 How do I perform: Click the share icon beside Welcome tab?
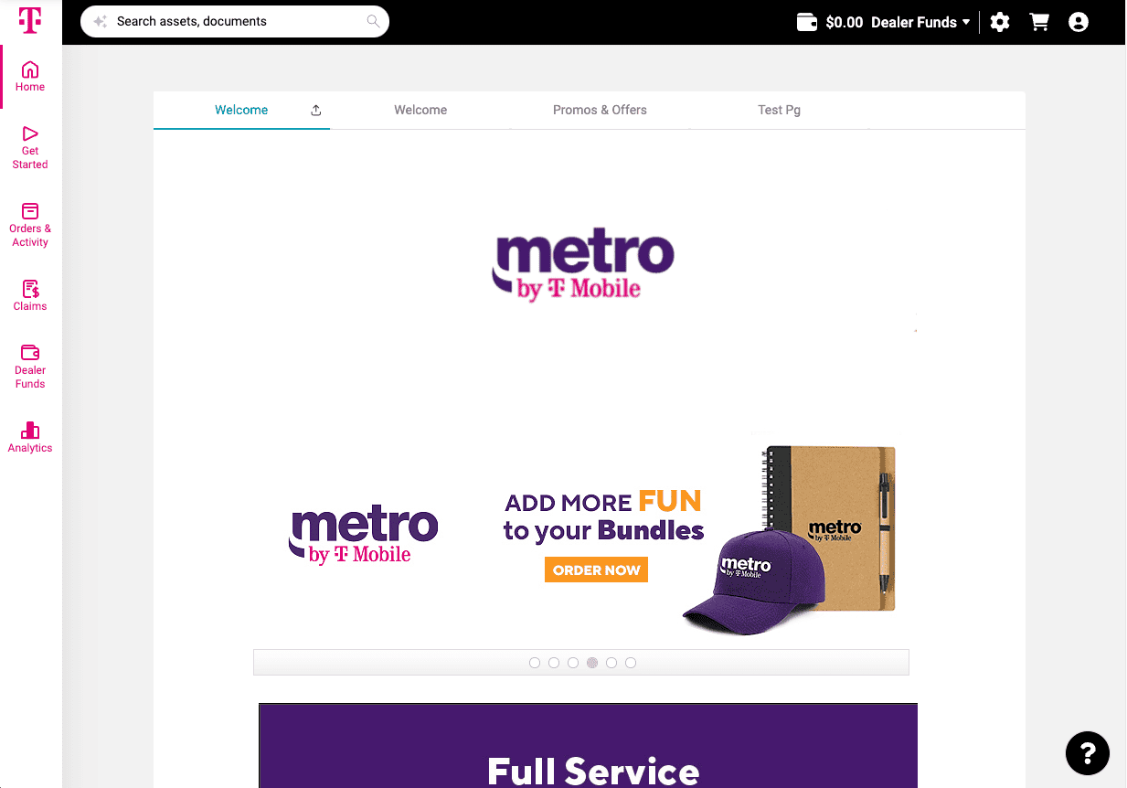click(x=316, y=111)
